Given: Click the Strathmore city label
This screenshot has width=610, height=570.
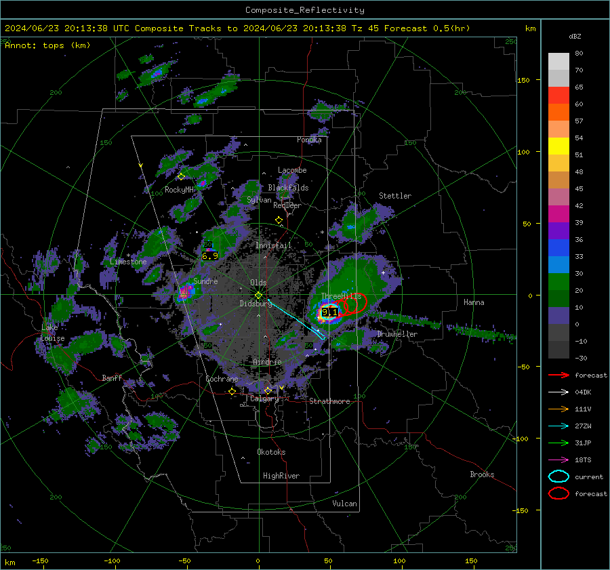Looking at the screenshot, I should click(329, 401).
